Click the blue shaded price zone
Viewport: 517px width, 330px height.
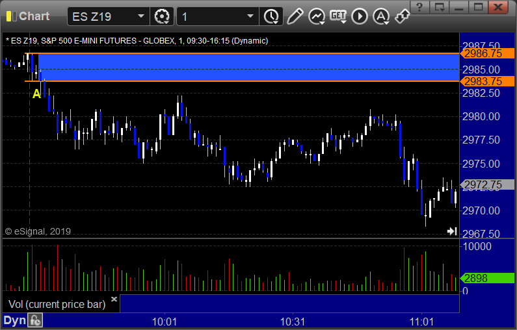(249, 67)
